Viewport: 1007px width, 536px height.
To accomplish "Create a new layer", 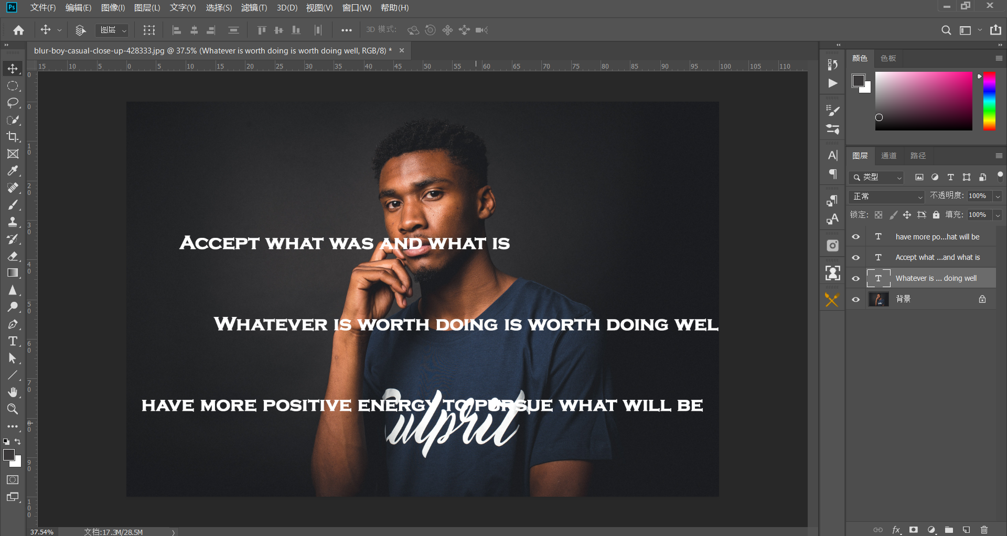I will click(x=967, y=530).
